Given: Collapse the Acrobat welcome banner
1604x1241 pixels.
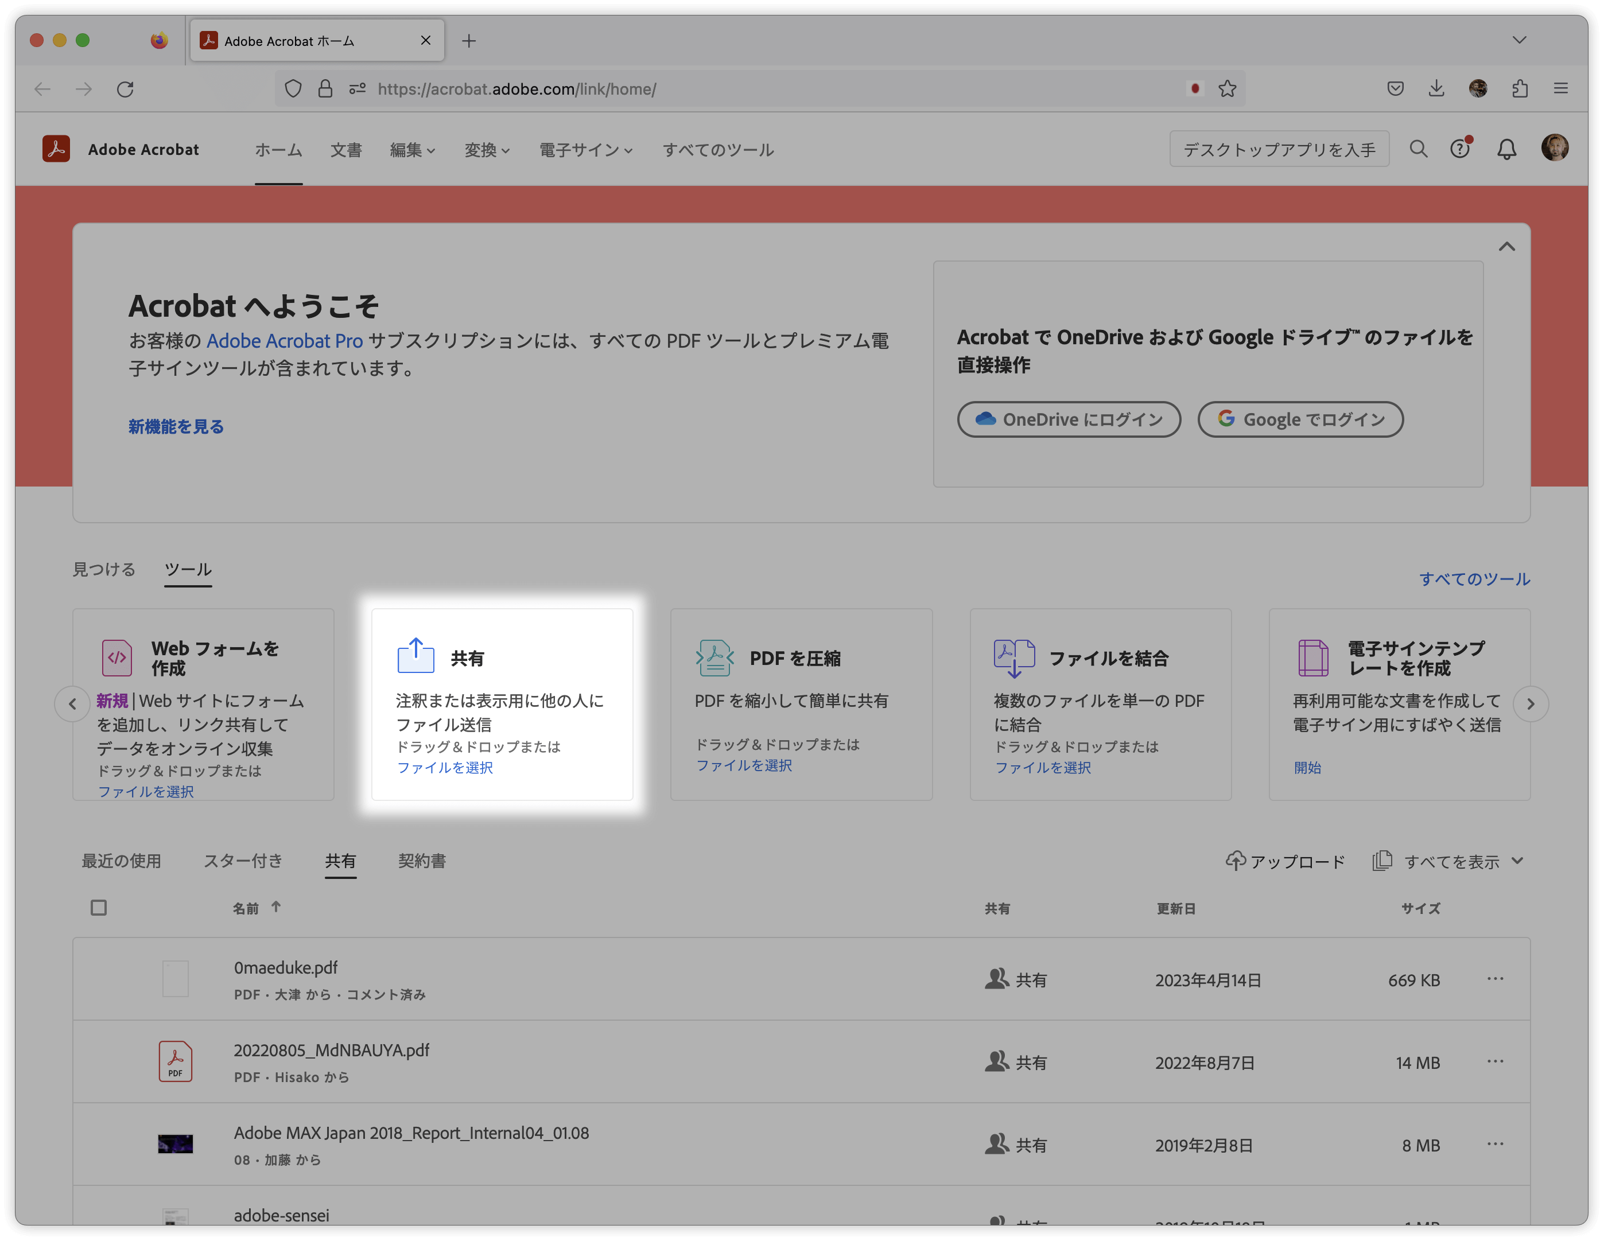Looking at the screenshot, I should (x=1506, y=247).
